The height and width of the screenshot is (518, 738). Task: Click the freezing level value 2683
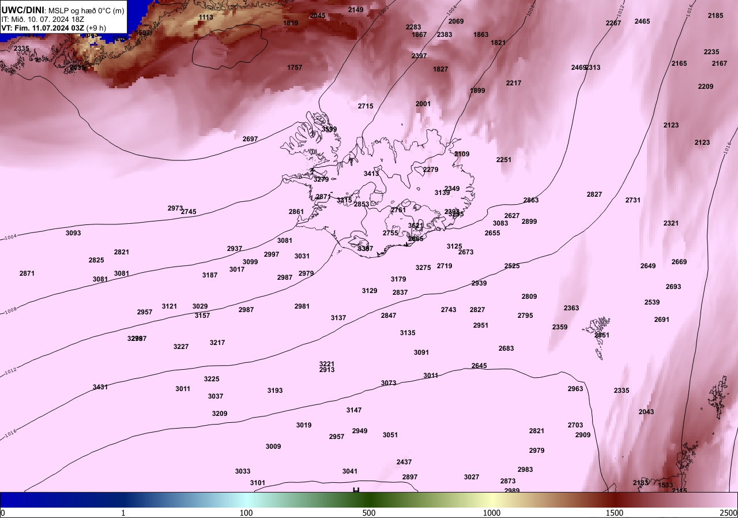coord(506,348)
